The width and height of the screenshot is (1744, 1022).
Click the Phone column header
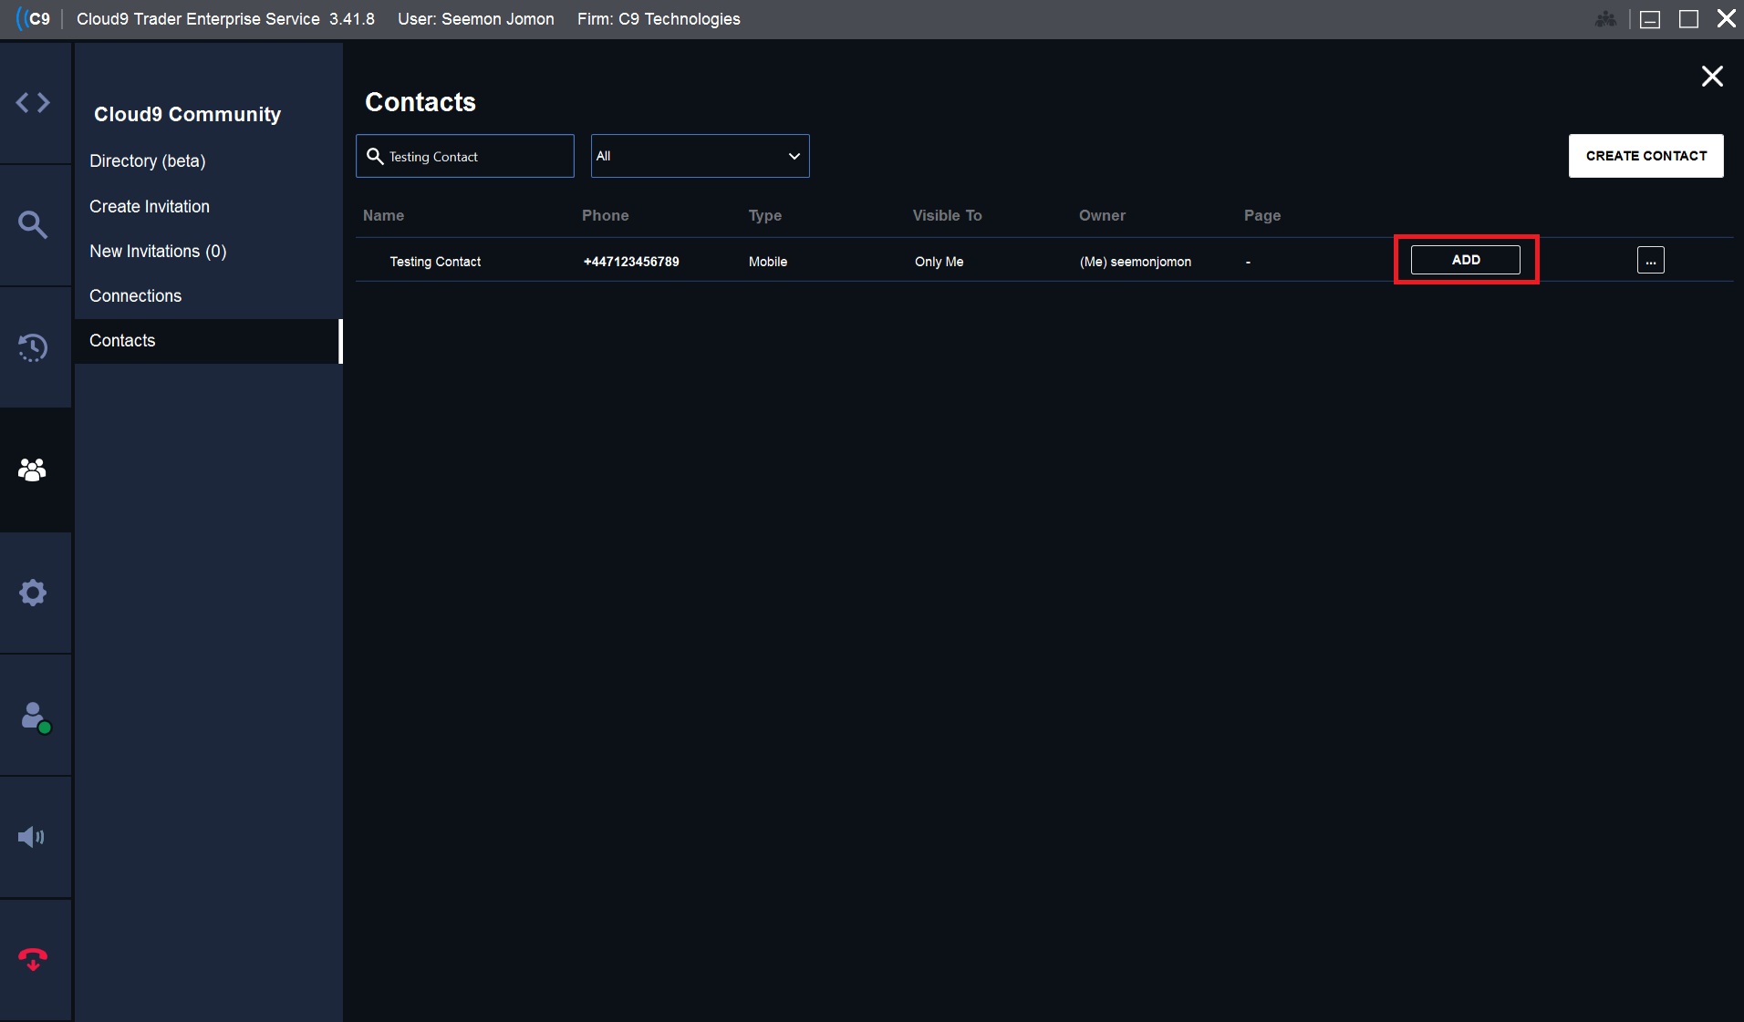point(606,216)
